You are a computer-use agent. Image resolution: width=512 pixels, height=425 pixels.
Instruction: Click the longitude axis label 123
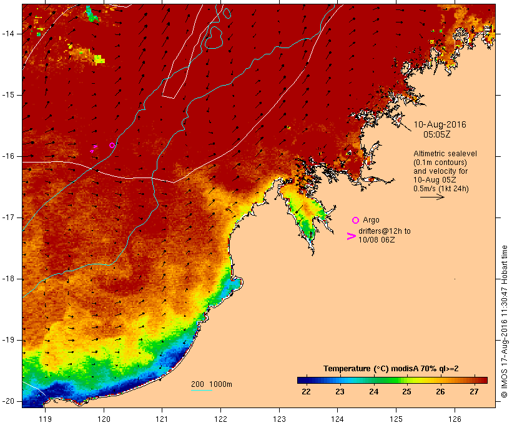(279, 419)
